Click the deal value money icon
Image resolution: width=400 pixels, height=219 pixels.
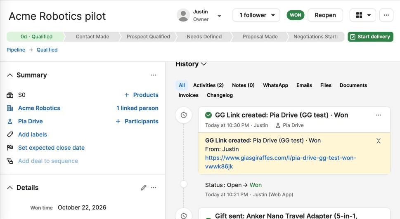(x=10, y=95)
